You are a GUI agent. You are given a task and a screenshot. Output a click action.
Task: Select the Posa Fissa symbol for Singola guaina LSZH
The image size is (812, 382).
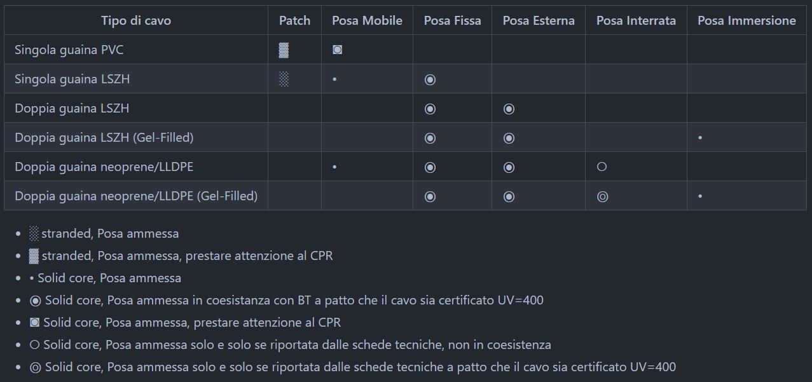(x=430, y=79)
